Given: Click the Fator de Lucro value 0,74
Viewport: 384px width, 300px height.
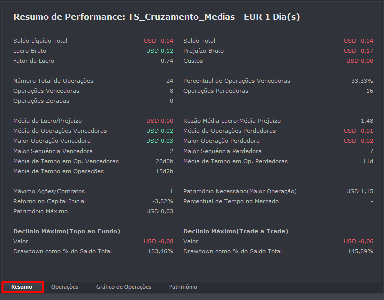Looking at the screenshot, I should click(167, 61).
